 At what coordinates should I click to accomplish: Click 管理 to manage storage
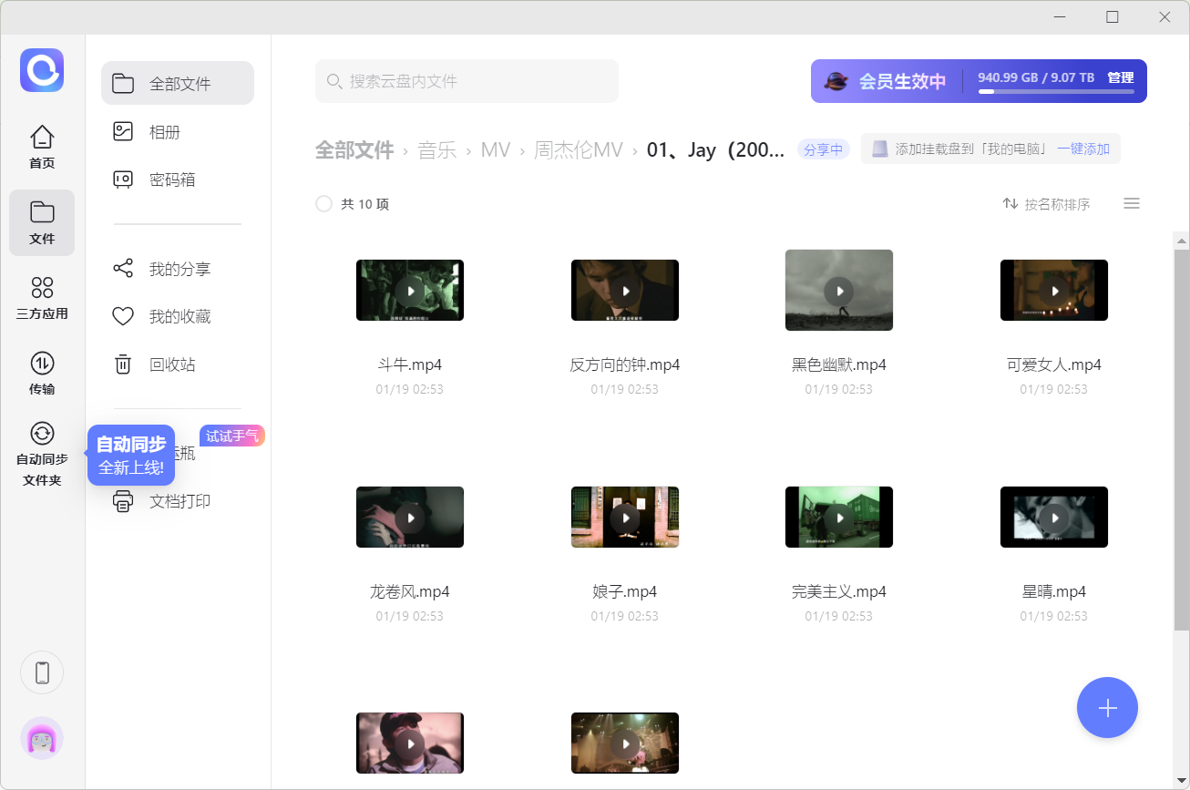click(x=1121, y=77)
